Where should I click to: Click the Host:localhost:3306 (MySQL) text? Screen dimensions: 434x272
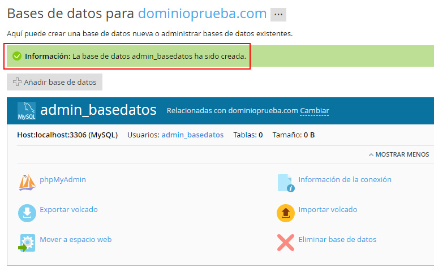tap(67, 135)
